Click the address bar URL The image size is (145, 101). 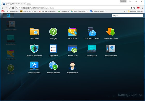pyautogui.click(x=37, y=8)
